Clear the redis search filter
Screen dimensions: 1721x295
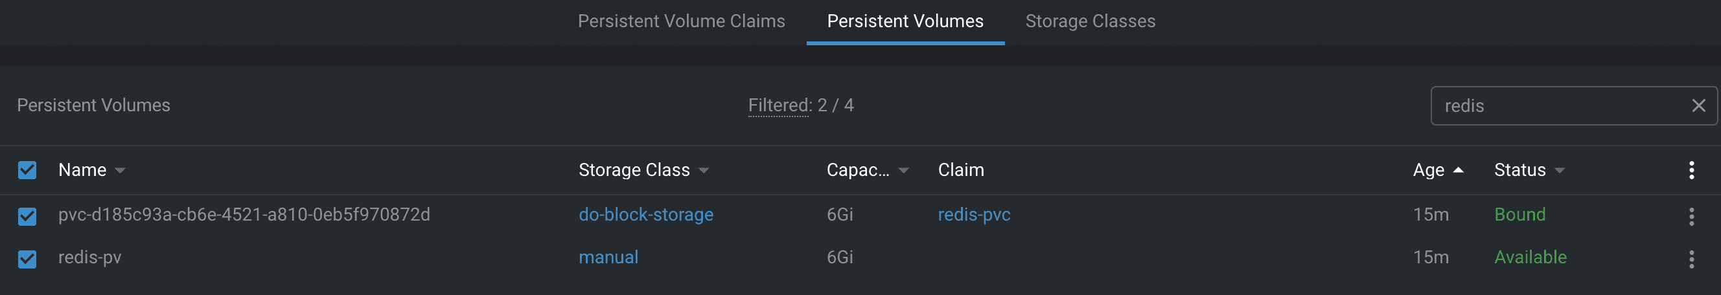click(x=1698, y=105)
